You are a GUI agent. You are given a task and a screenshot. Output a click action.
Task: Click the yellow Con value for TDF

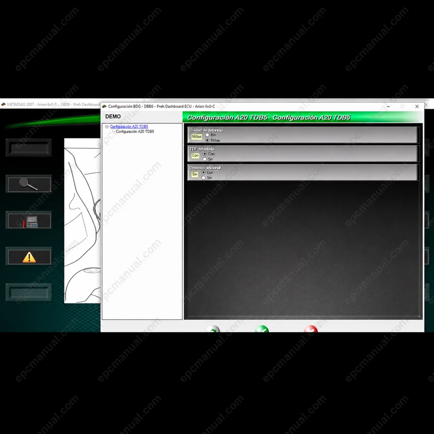[x=195, y=155]
